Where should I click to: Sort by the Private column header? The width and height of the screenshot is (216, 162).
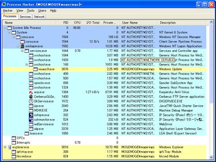pos(110,22)
